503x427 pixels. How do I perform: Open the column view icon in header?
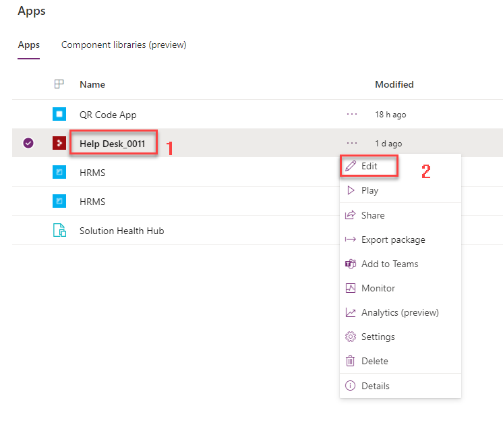(x=59, y=84)
